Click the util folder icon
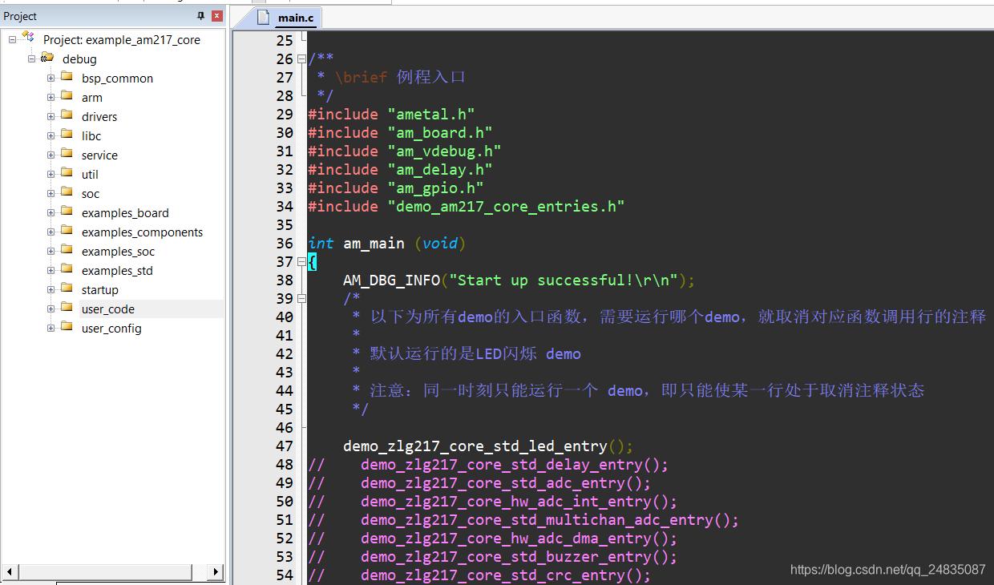Viewport: 994px width, 585px height. coord(67,173)
